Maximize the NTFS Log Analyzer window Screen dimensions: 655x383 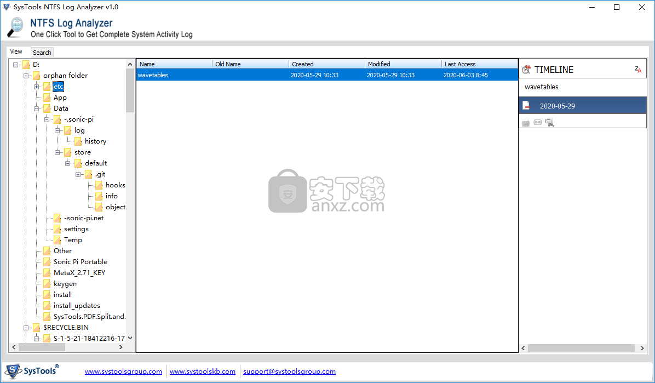617,7
